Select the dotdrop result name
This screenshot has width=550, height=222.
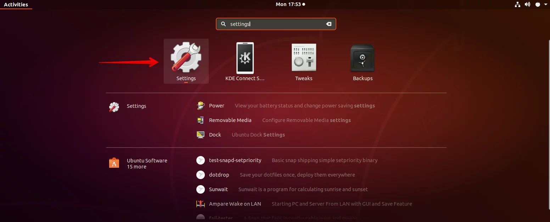[219, 175]
